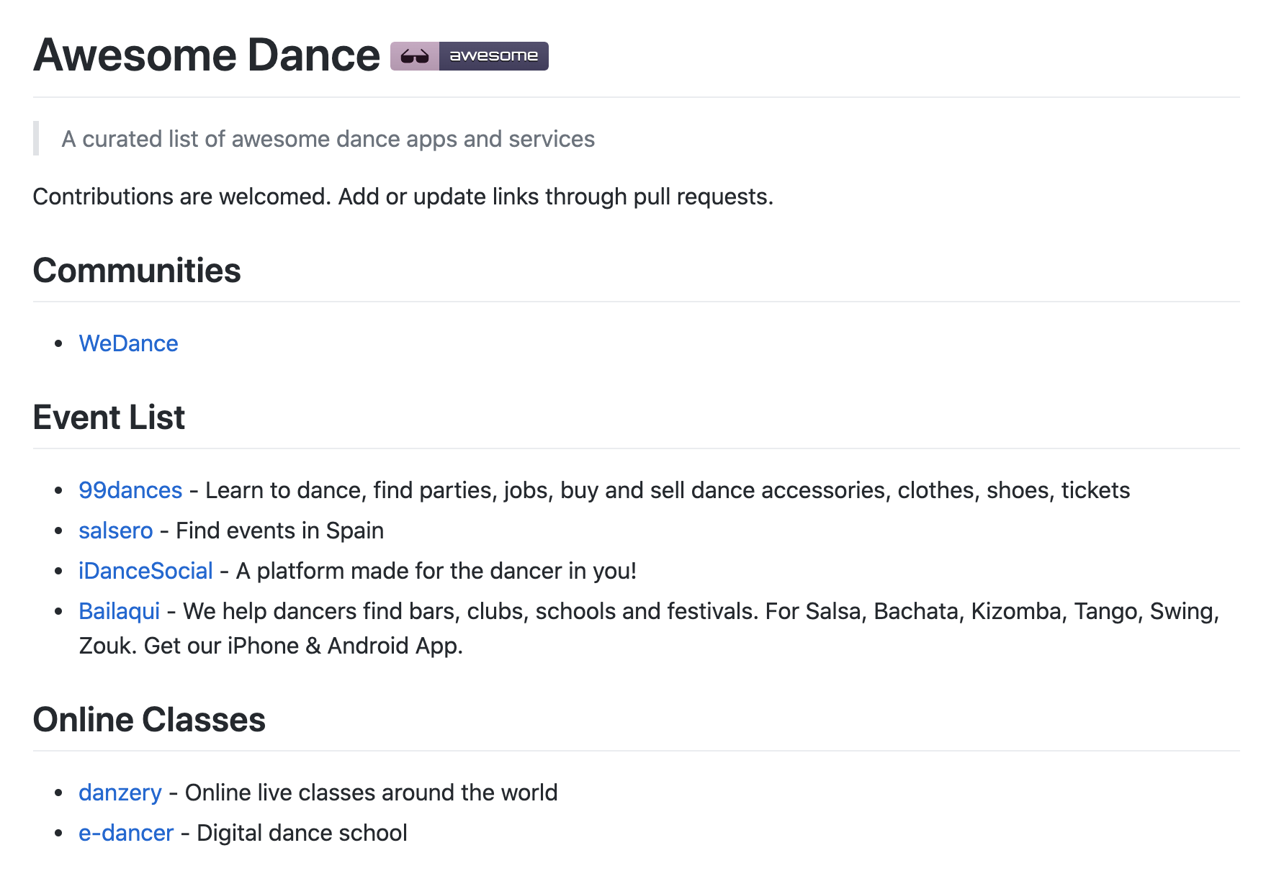Open the e-dancer digital school link
Image resolution: width=1266 pixels, height=871 pixels.
click(125, 833)
